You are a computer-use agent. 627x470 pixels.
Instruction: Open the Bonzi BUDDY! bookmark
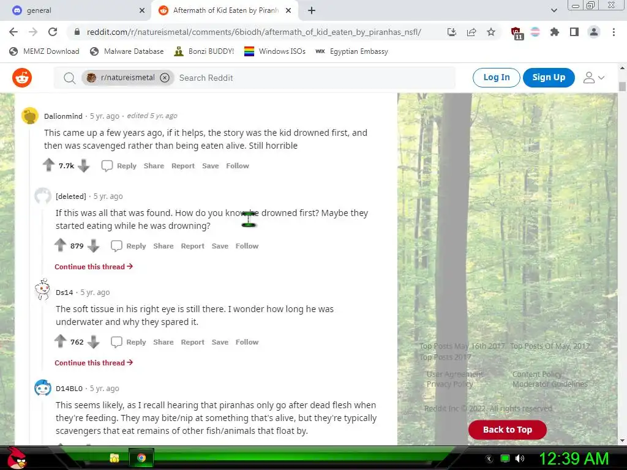coord(205,51)
